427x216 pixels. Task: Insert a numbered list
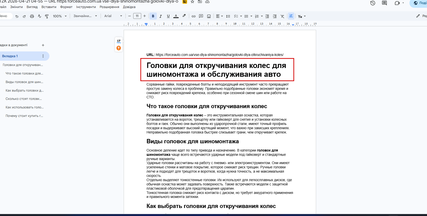257,16
